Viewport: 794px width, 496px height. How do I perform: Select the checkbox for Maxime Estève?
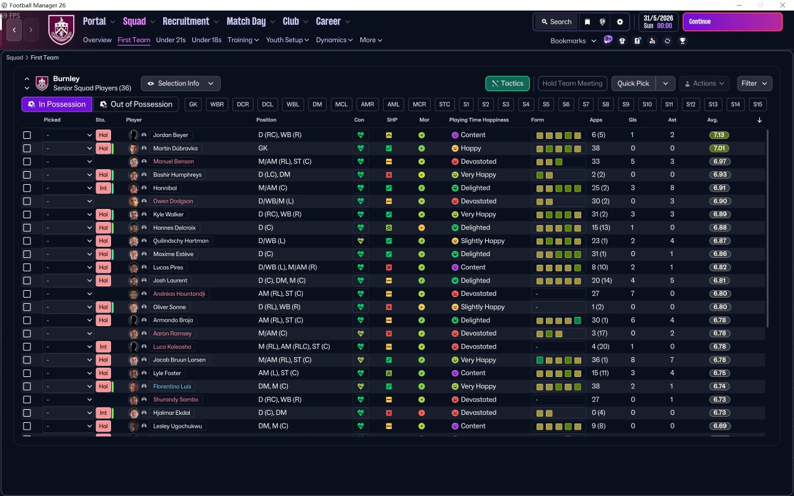point(27,254)
